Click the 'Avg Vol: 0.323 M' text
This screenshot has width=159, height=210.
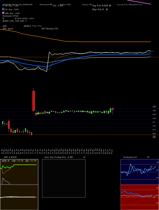(101, 5)
